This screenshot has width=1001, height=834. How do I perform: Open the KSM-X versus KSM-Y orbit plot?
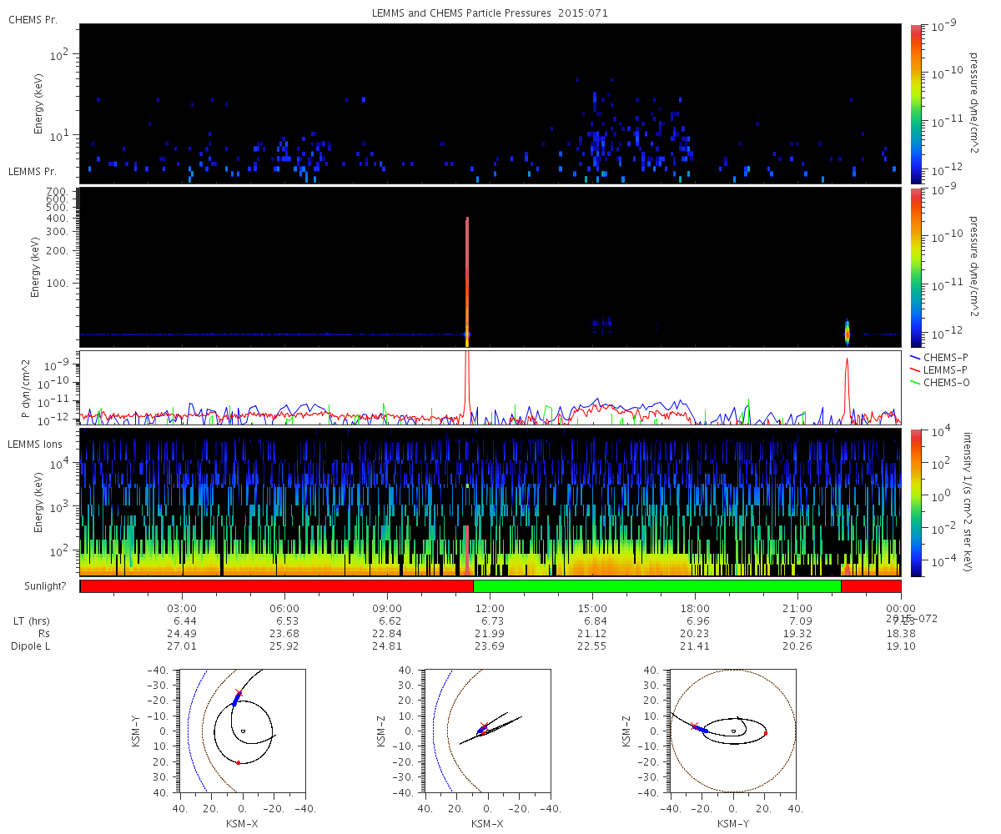pyautogui.click(x=242, y=730)
